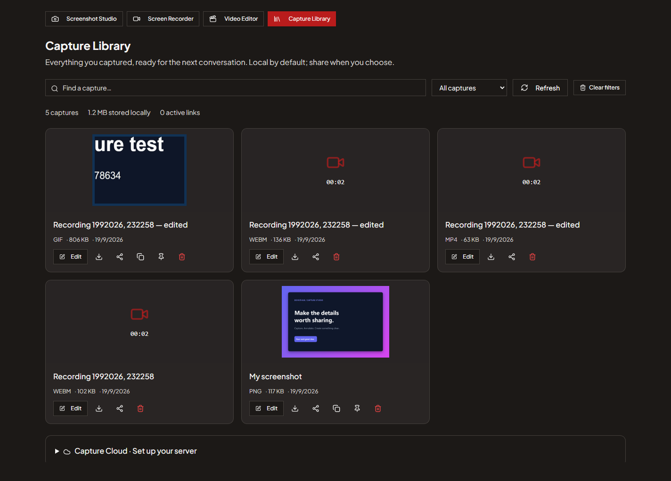Copy the "My screenshot" PNG
Image resolution: width=671 pixels, height=481 pixels.
[336, 408]
